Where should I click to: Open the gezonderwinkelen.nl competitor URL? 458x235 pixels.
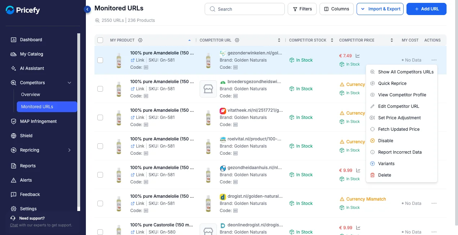click(x=255, y=53)
